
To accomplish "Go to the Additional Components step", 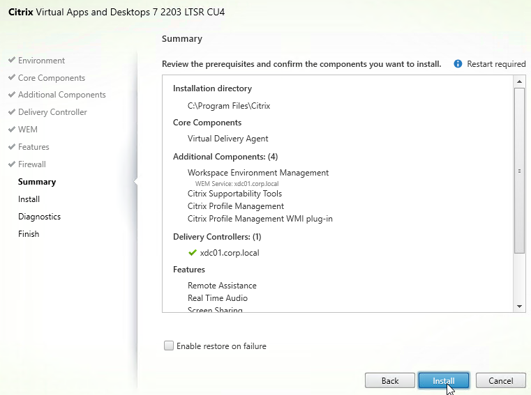I will click(x=62, y=95).
